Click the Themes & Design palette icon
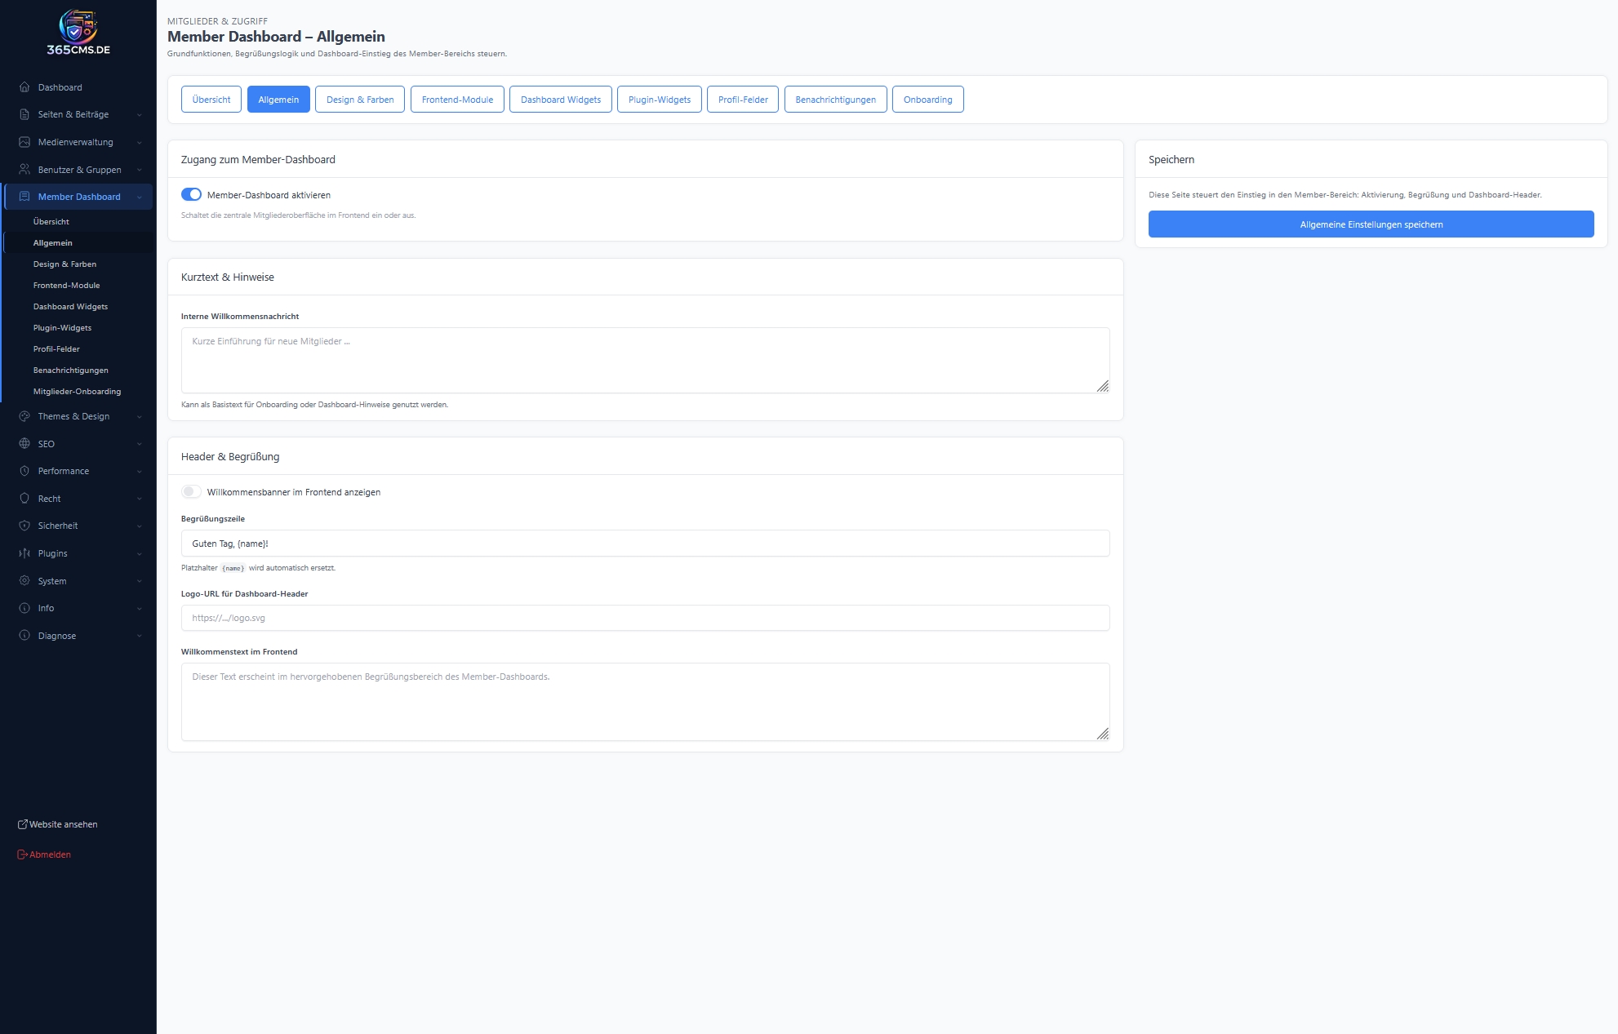Viewport: 1618px width, 1034px height. tap(24, 416)
